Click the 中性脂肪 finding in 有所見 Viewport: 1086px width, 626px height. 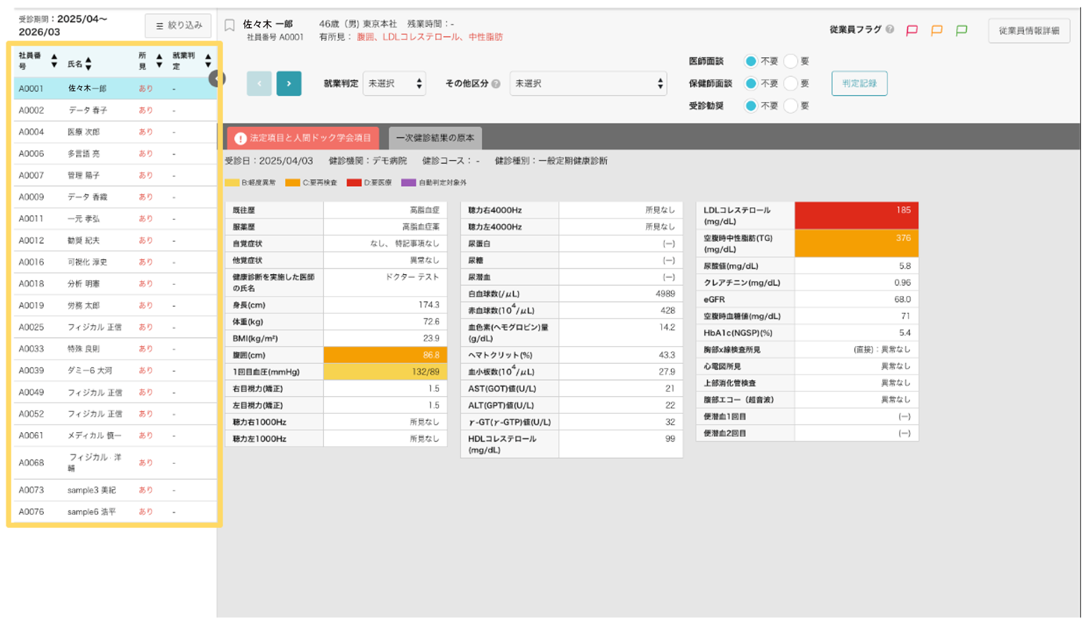click(x=485, y=37)
